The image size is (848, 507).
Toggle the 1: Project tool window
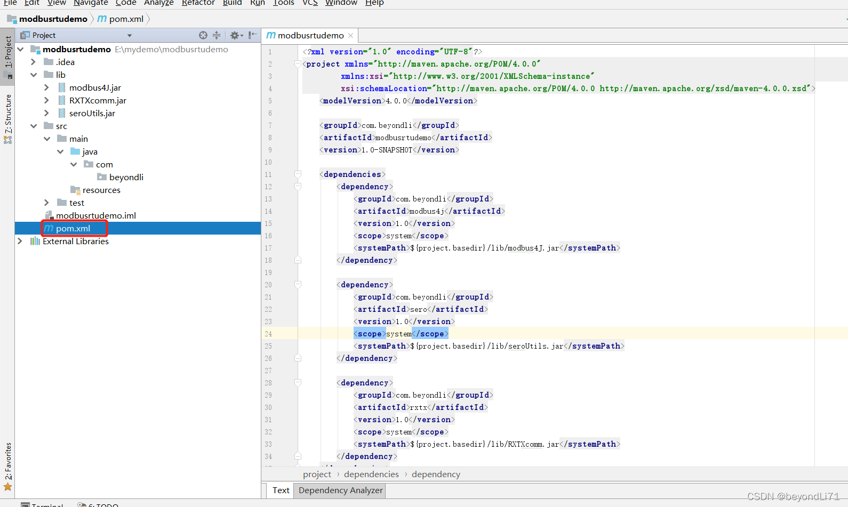(x=7, y=57)
